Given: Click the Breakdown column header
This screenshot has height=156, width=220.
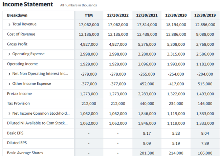Looking at the screenshot, I should [x=17, y=16].
